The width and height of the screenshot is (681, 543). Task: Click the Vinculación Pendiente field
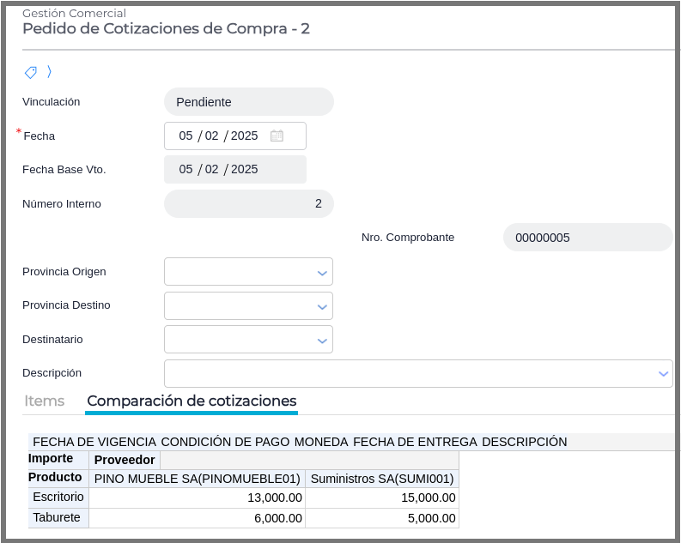pos(248,102)
